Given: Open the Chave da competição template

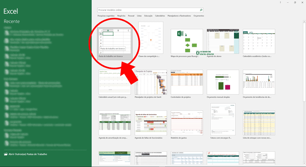Looking at the screenshot, I should coord(151,40).
